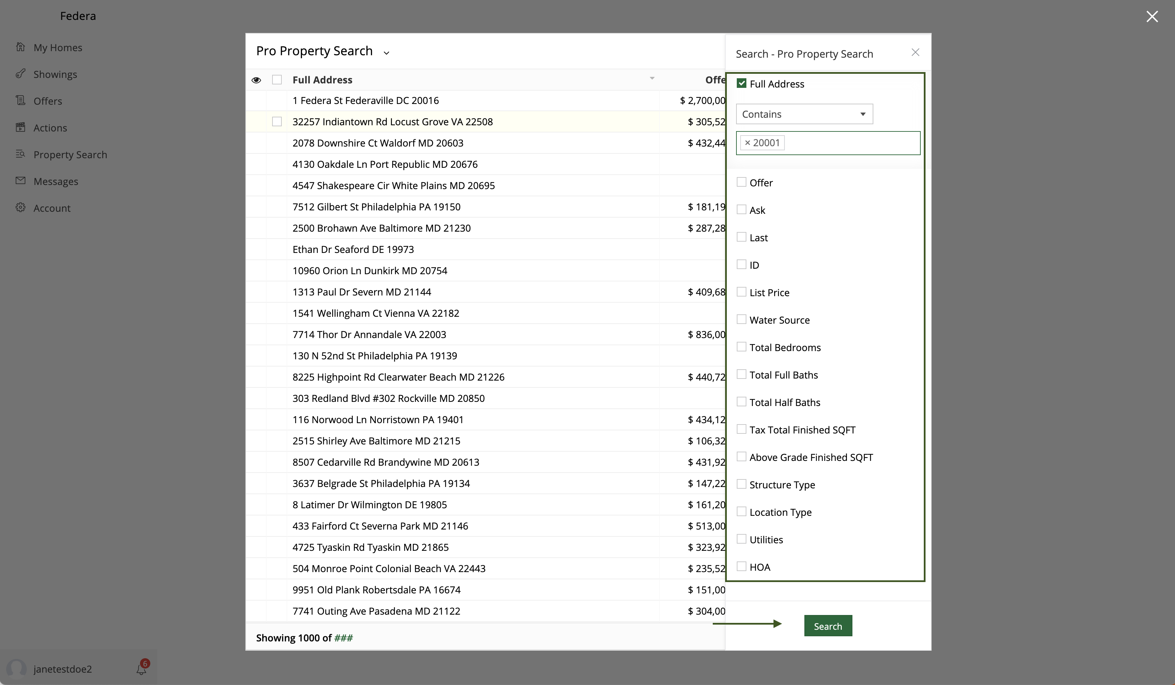Click the janetestdoe2 username
1175x685 pixels.
pyautogui.click(x=62, y=669)
